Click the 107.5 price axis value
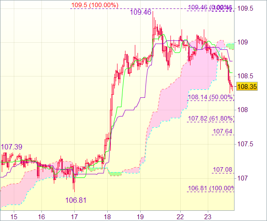Image resolution: width=267 pixels, height=221 pixels. [x=245, y=144]
